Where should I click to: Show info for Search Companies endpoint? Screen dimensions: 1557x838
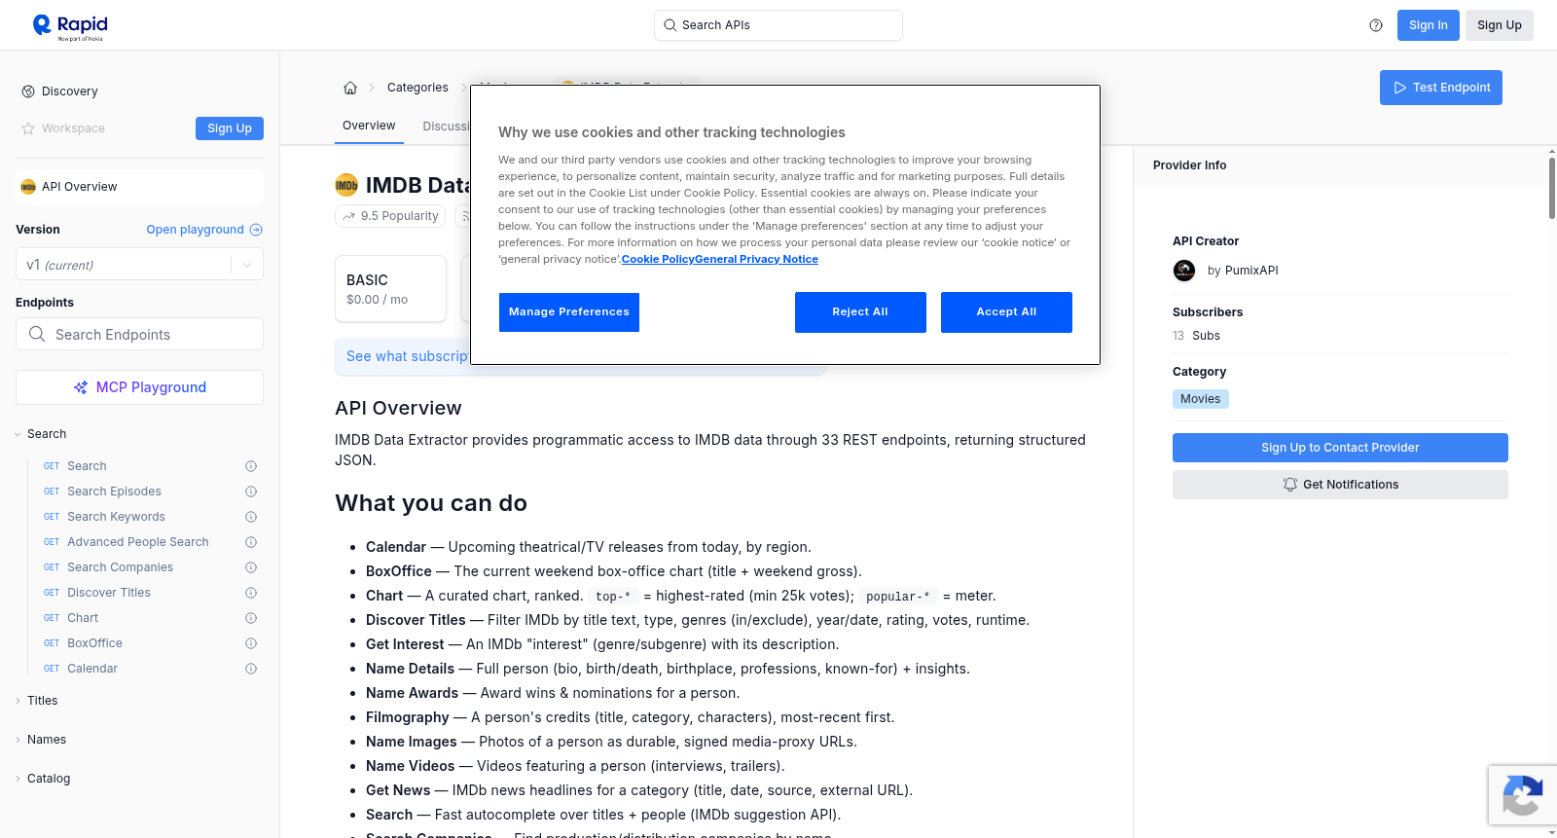tap(251, 567)
